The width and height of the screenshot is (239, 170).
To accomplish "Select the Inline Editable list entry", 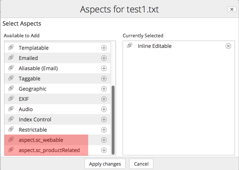I will coord(154,46).
